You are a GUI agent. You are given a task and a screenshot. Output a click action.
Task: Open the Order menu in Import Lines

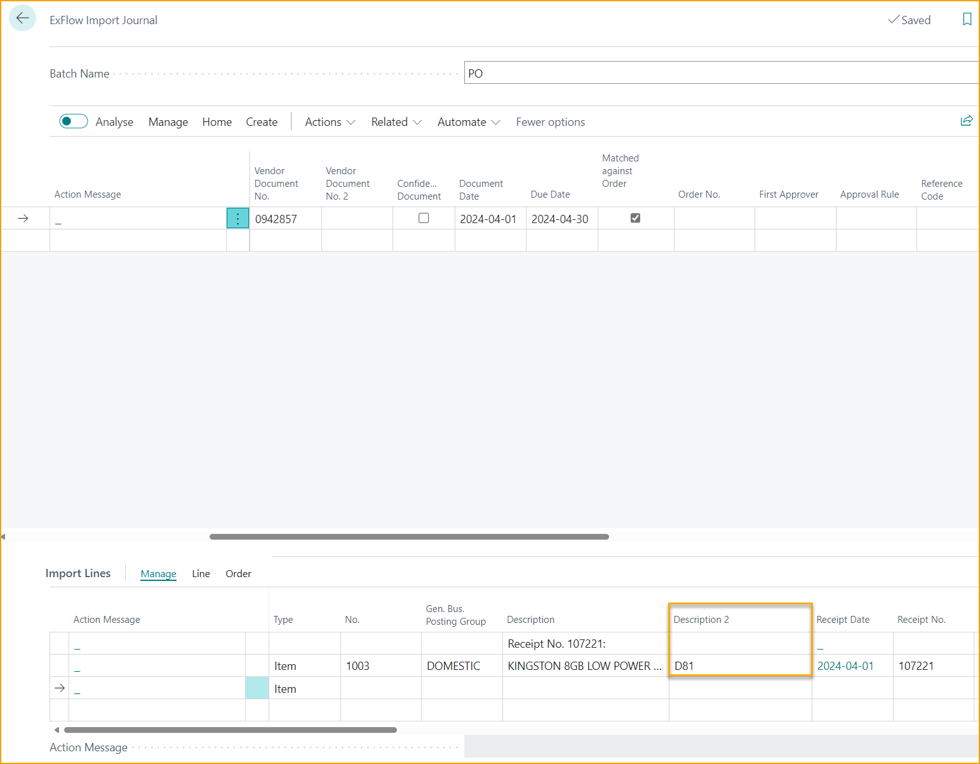point(238,573)
